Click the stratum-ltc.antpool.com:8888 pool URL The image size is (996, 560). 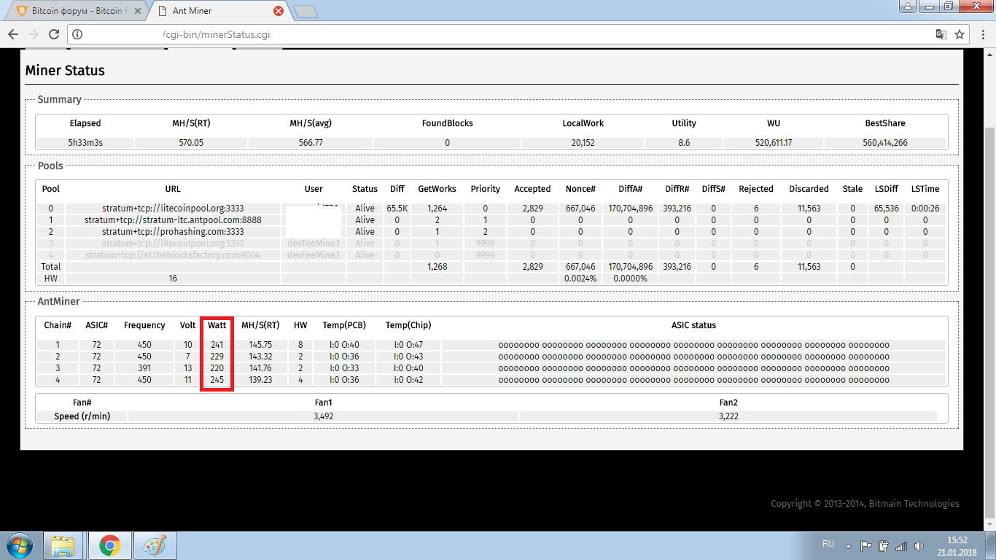[x=172, y=220]
